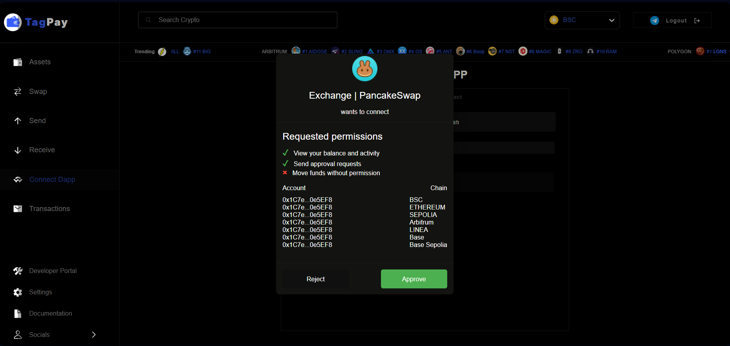Reject the PancakeSwap connection request
730x346 pixels.
(x=316, y=279)
